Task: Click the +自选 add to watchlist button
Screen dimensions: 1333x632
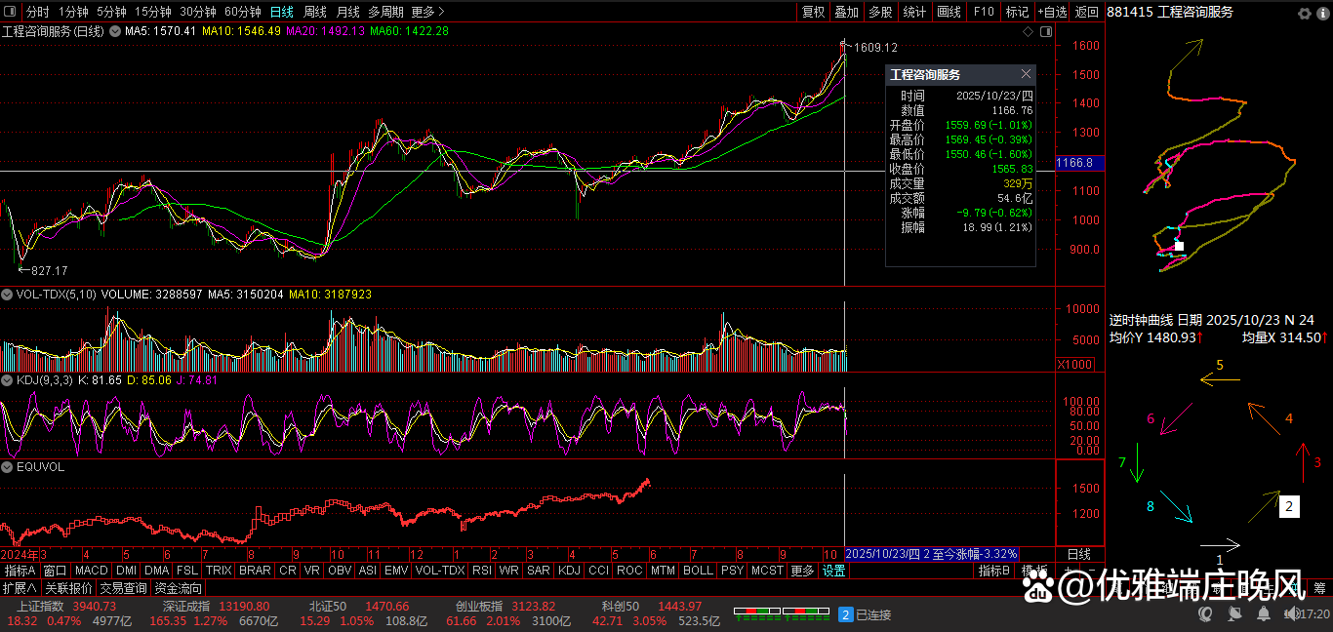Action: (1052, 12)
